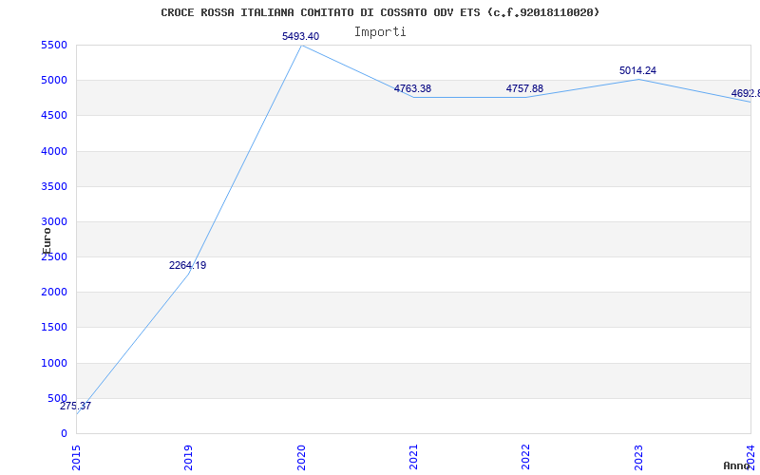This screenshot has width=760, height=475.
Task: Click x-axis year 2015
Action: click(76, 458)
